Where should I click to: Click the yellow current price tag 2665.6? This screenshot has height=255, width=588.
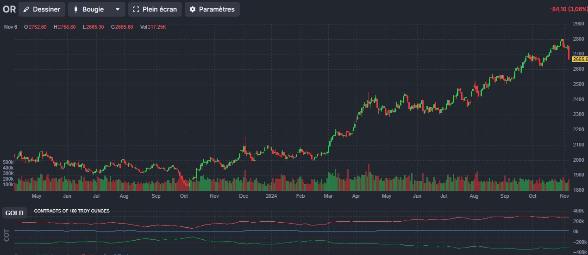(580, 59)
